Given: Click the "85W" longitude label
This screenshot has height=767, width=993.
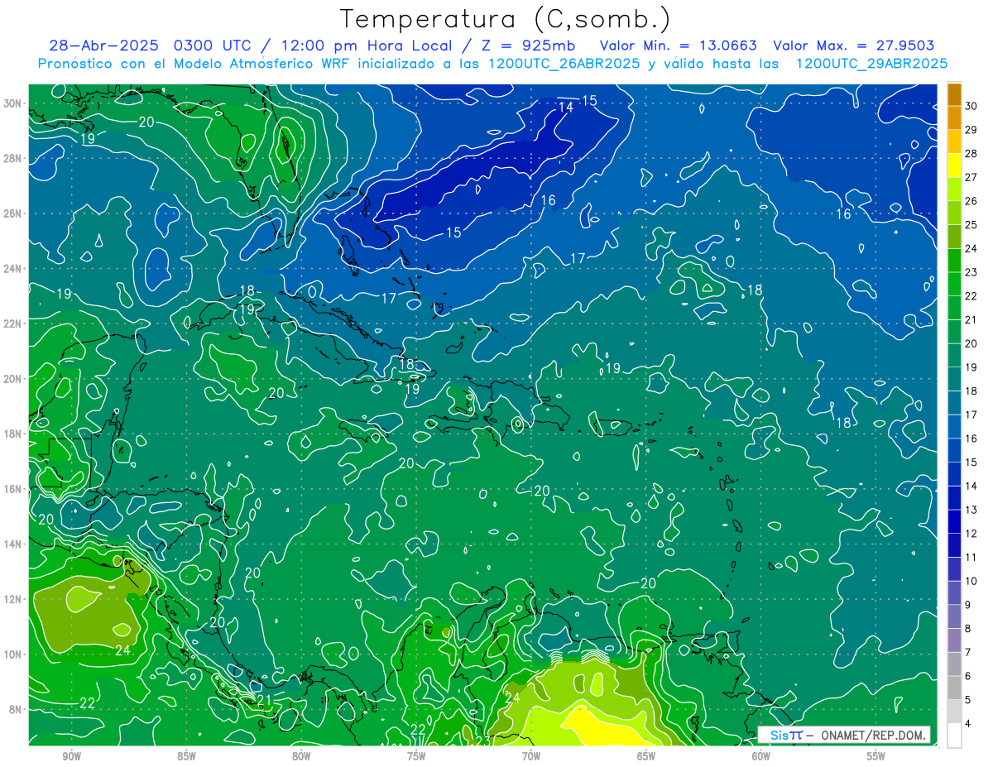Looking at the screenshot, I should (186, 757).
